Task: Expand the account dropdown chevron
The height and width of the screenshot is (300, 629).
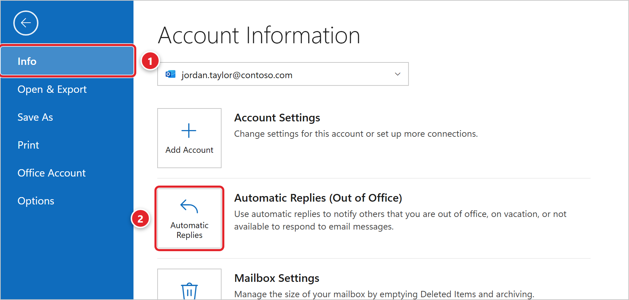Action: coord(398,74)
